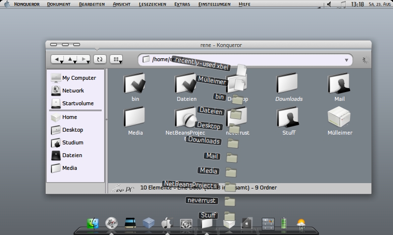Launch Finder from the dock
The image size is (393, 235).
(93, 223)
